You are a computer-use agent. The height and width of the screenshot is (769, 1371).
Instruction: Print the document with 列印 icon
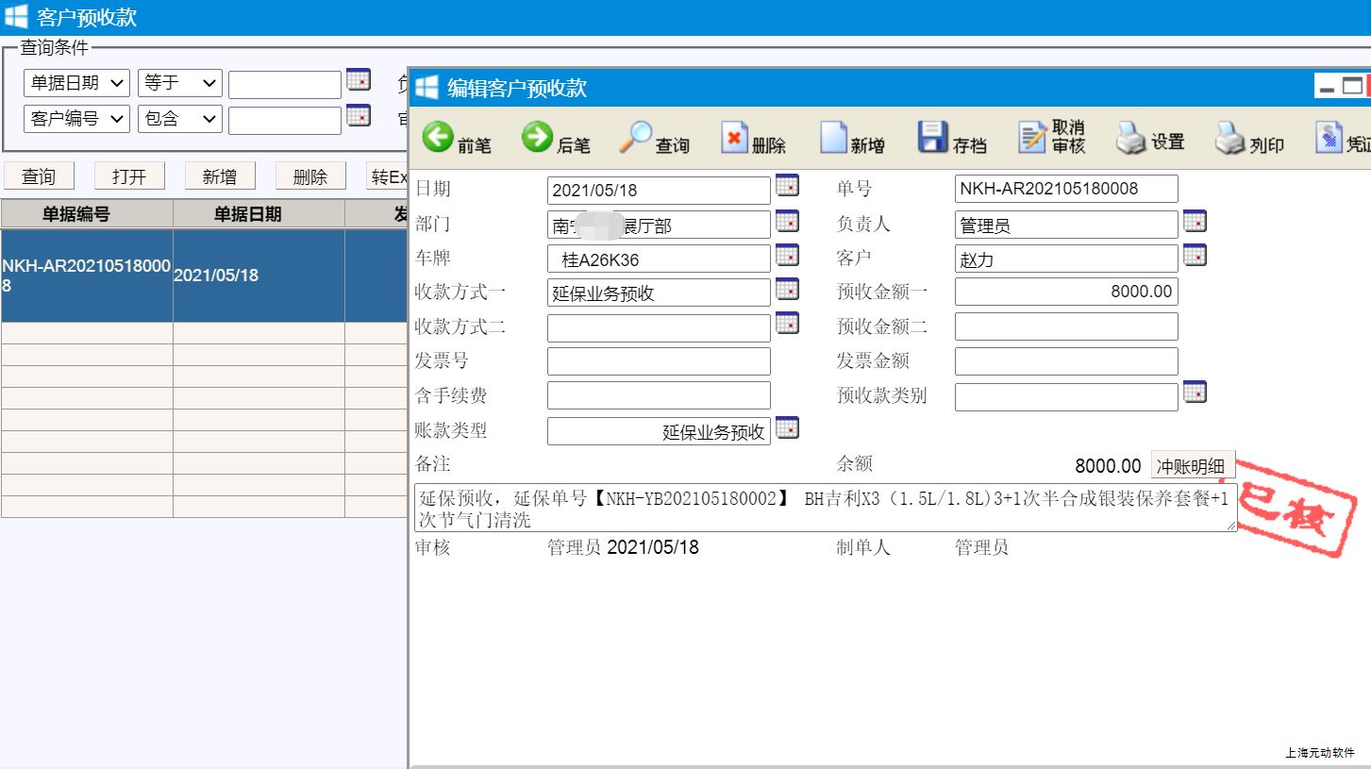(1229, 138)
